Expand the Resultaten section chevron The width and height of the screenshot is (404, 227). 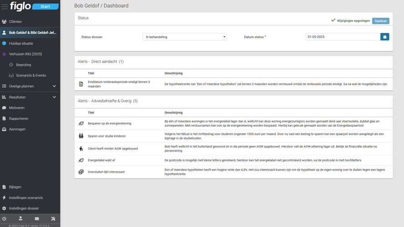pos(54,97)
